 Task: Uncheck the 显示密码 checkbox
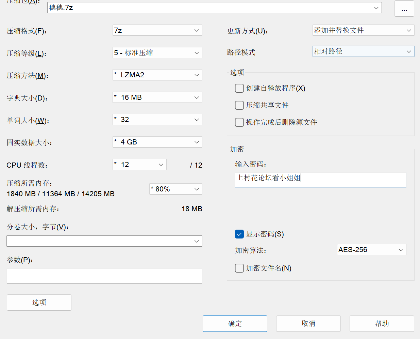point(239,234)
